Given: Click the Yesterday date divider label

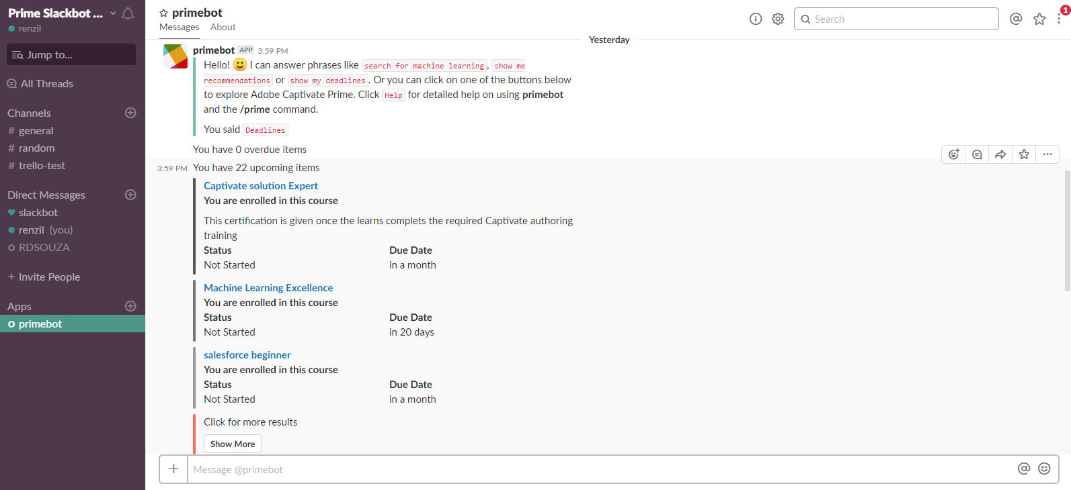Looking at the screenshot, I should pyautogui.click(x=609, y=40).
